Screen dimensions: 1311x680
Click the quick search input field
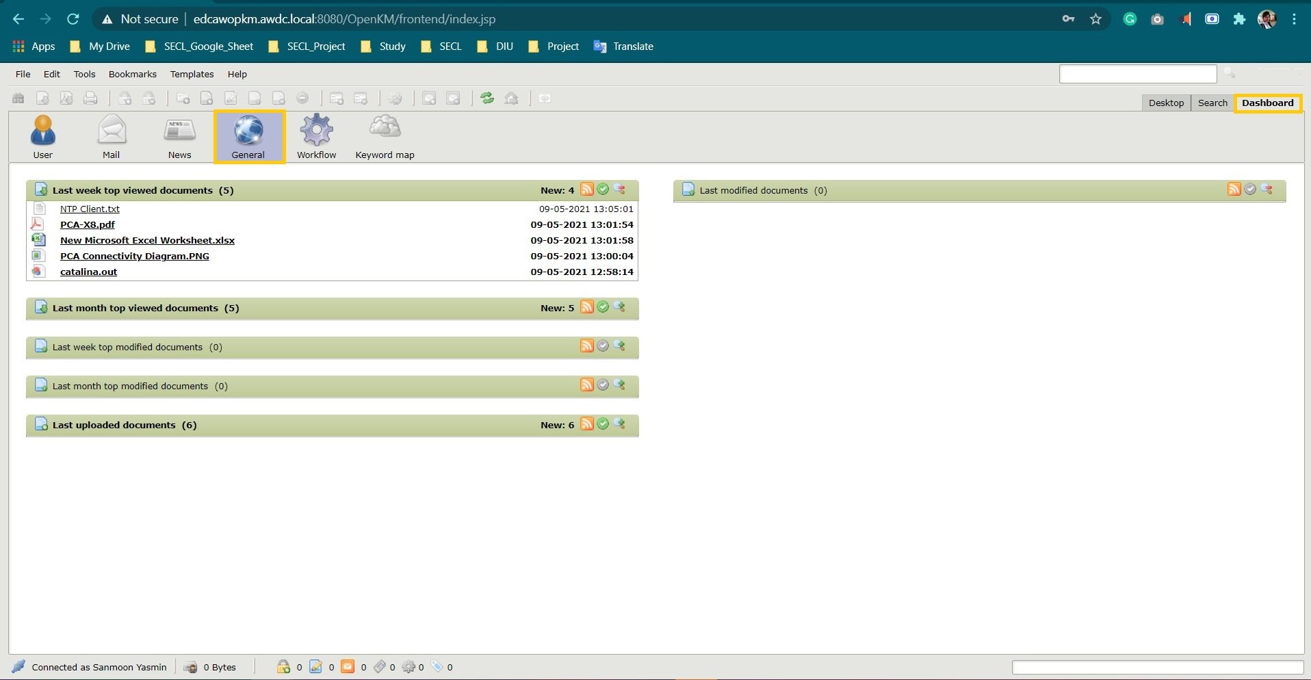click(1137, 74)
